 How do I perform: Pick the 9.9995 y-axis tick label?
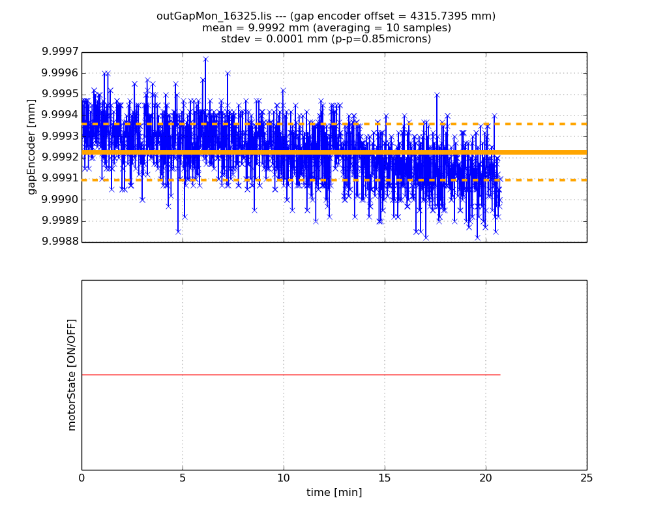60,94
